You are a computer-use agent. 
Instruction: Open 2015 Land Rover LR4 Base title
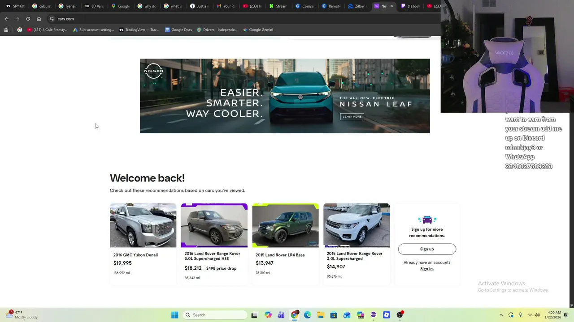pos(280,255)
